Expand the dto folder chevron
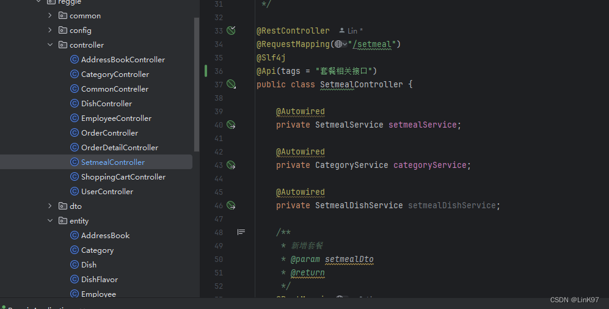 [49, 206]
